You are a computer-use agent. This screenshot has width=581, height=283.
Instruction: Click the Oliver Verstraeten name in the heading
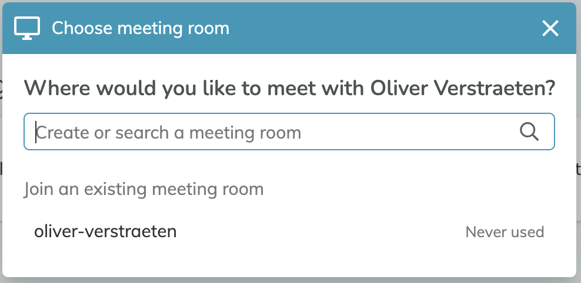point(463,89)
